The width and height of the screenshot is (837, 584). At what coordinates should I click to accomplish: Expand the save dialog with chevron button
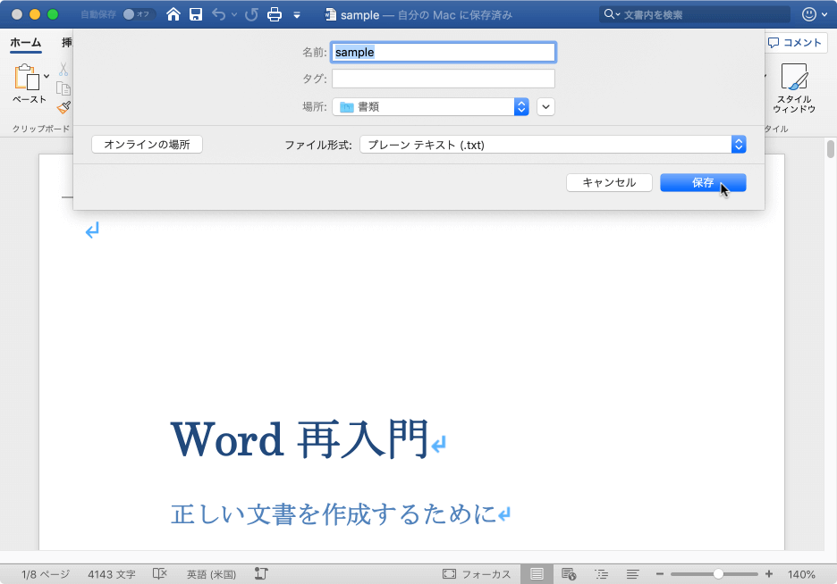(x=545, y=106)
